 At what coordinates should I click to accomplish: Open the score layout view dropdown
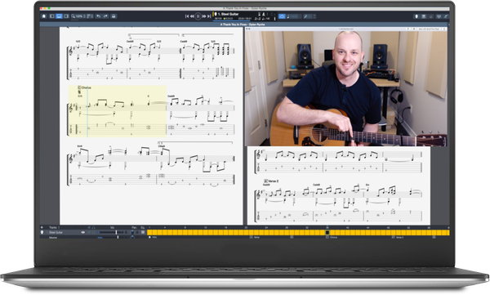pyautogui.click(x=90, y=16)
